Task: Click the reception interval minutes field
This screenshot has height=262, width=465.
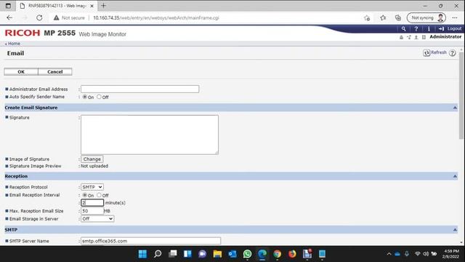Action: point(92,203)
